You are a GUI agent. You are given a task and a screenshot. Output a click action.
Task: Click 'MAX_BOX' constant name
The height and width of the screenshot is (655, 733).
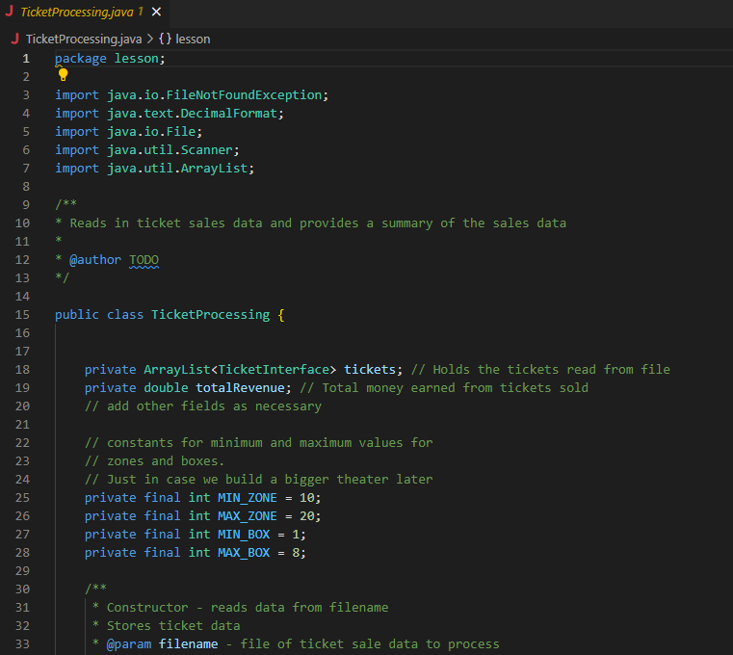pos(244,552)
